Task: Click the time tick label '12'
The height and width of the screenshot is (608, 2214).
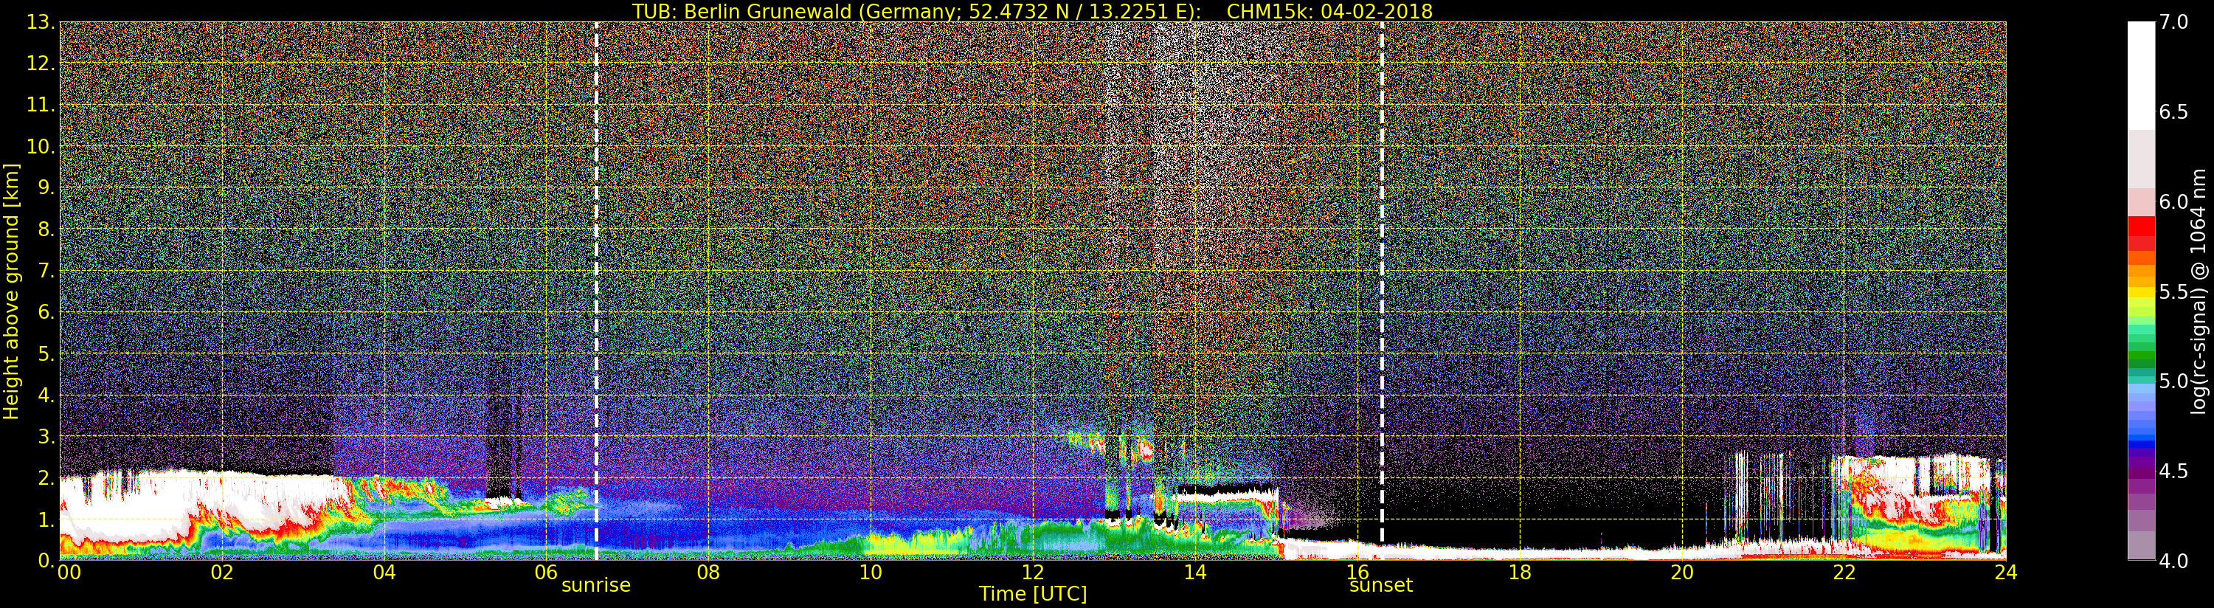Action: point(1033,572)
